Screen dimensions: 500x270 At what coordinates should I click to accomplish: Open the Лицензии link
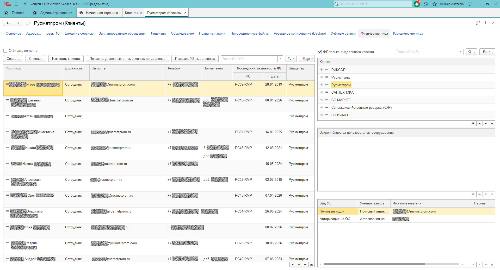(158, 33)
